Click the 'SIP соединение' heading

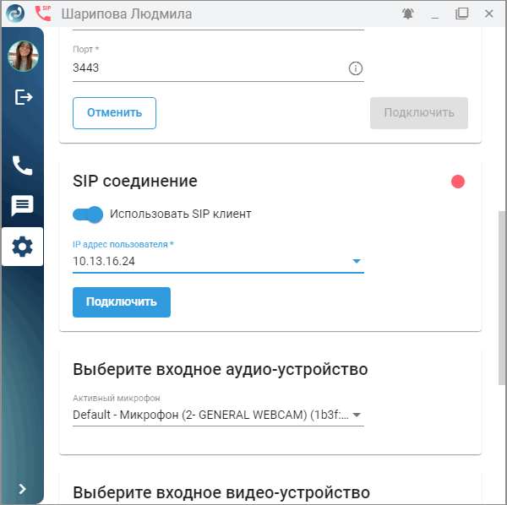(135, 181)
